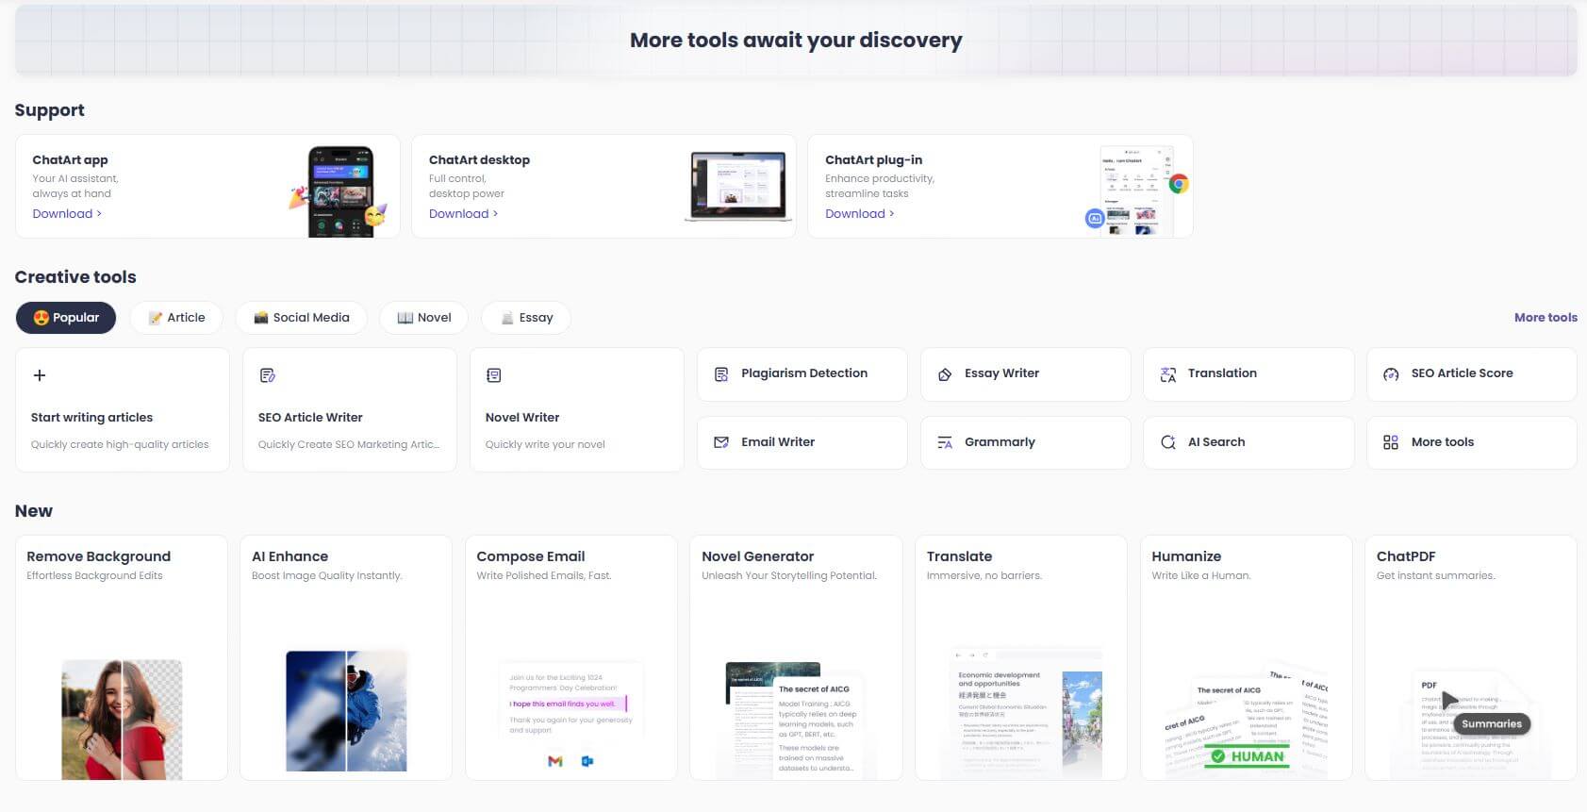Click the ChatArt desktop laptop image
Image resolution: width=1587 pixels, height=812 pixels.
pos(738,186)
